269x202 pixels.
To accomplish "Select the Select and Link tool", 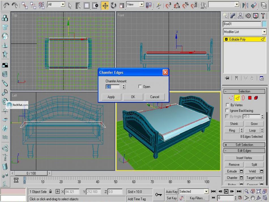I will (x=25, y=5).
